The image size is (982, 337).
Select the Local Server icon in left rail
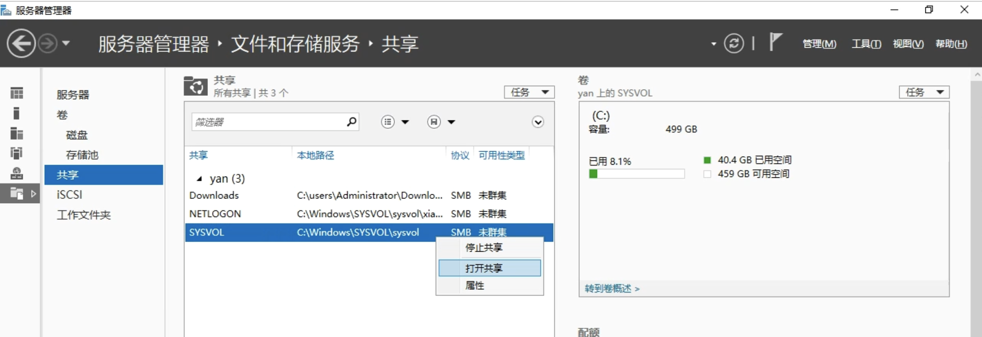tap(16, 113)
